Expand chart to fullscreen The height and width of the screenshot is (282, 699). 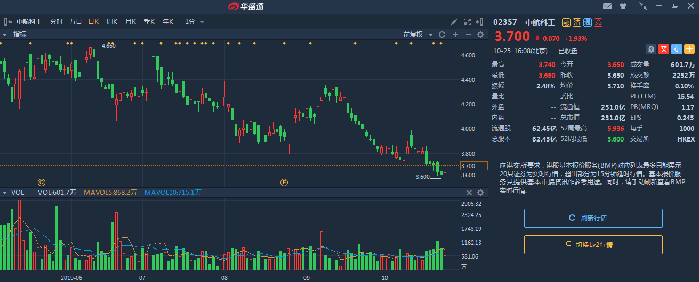coord(468,22)
